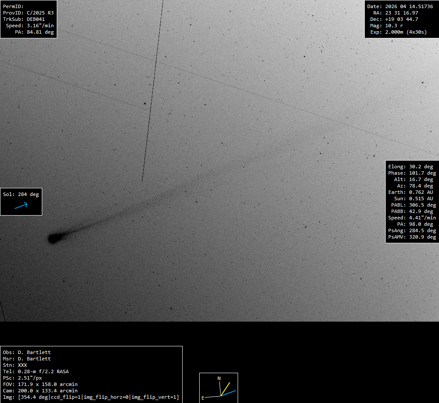Click the Sol 284 deg label
The height and width of the screenshot is (403, 439).
[21, 194]
